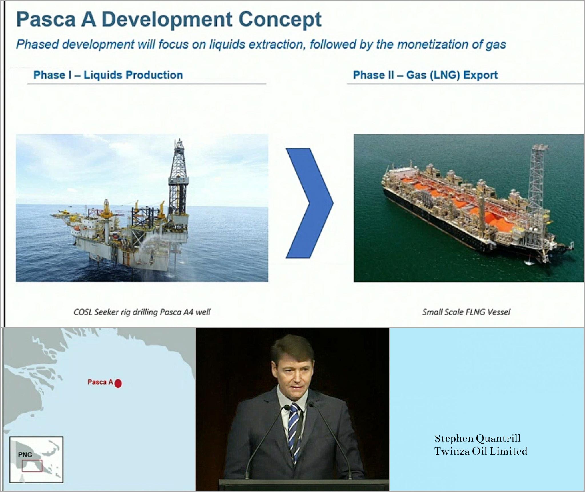Click the red Pasca A map marker
This screenshot has height=492, width=585.
point(118,383)
